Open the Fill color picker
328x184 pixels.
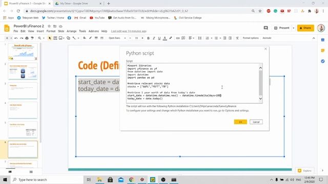(85, 38)
